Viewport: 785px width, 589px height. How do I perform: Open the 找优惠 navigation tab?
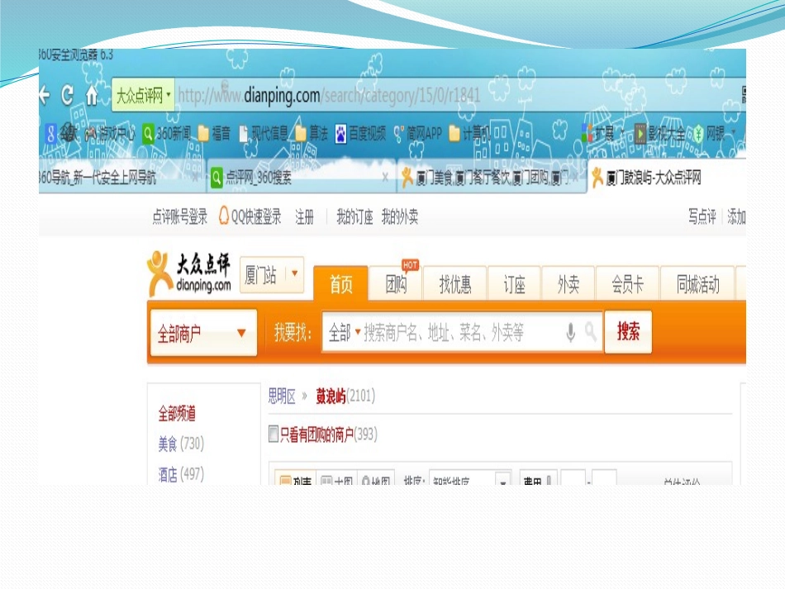[x=455, y=283]
